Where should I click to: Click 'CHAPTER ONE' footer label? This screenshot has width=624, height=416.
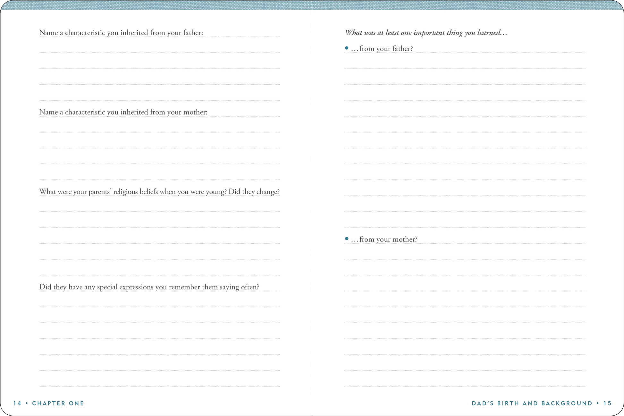click(58, 403)
